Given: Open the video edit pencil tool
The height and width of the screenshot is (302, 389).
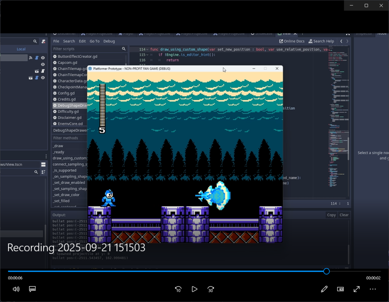Looking at the screenshot, I should point(324,289).
